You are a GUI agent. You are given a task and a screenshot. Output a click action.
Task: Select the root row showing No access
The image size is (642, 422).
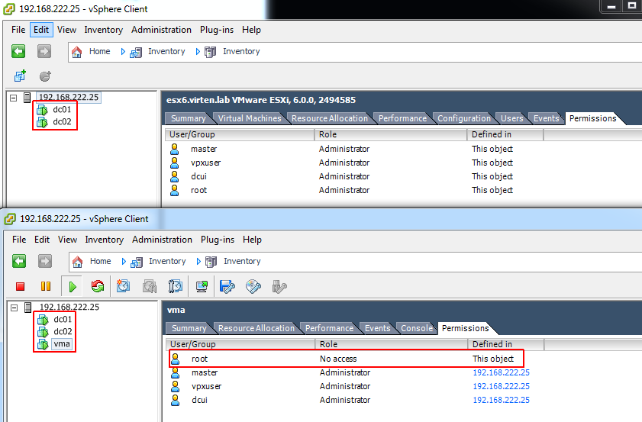click(347, 359)
